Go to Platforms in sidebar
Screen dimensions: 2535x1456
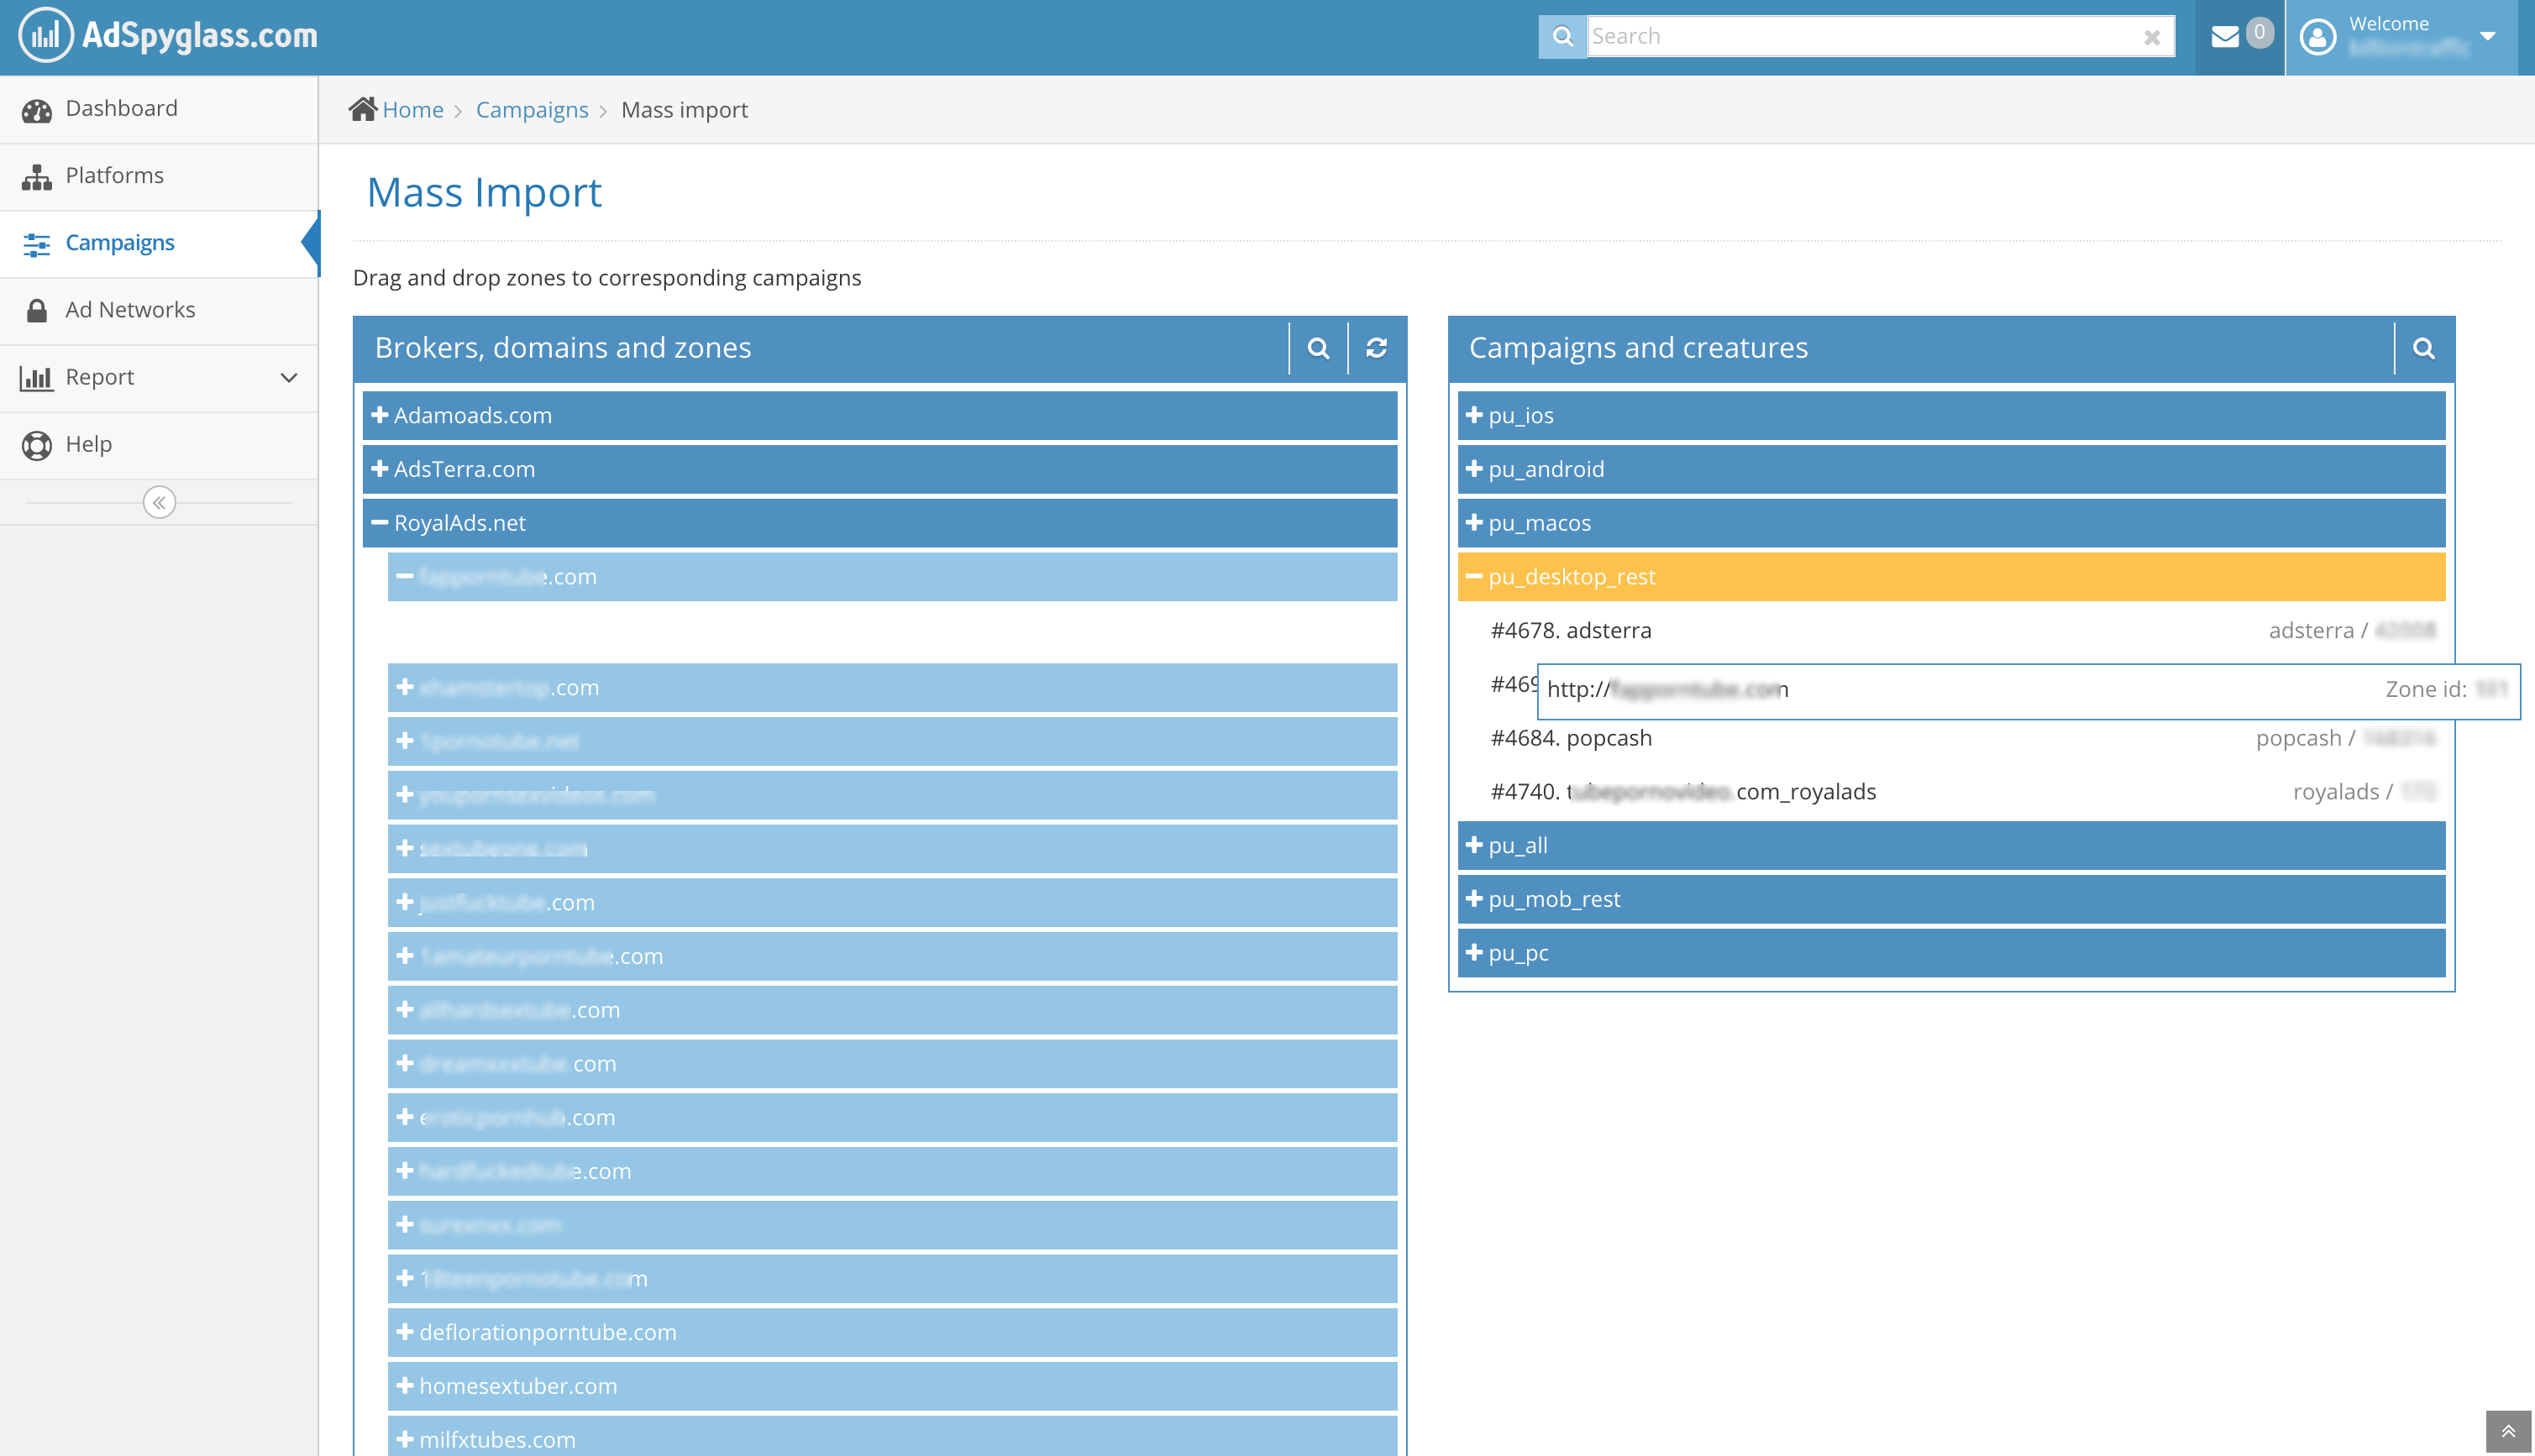pyautogui.click(x=114, y=176)
